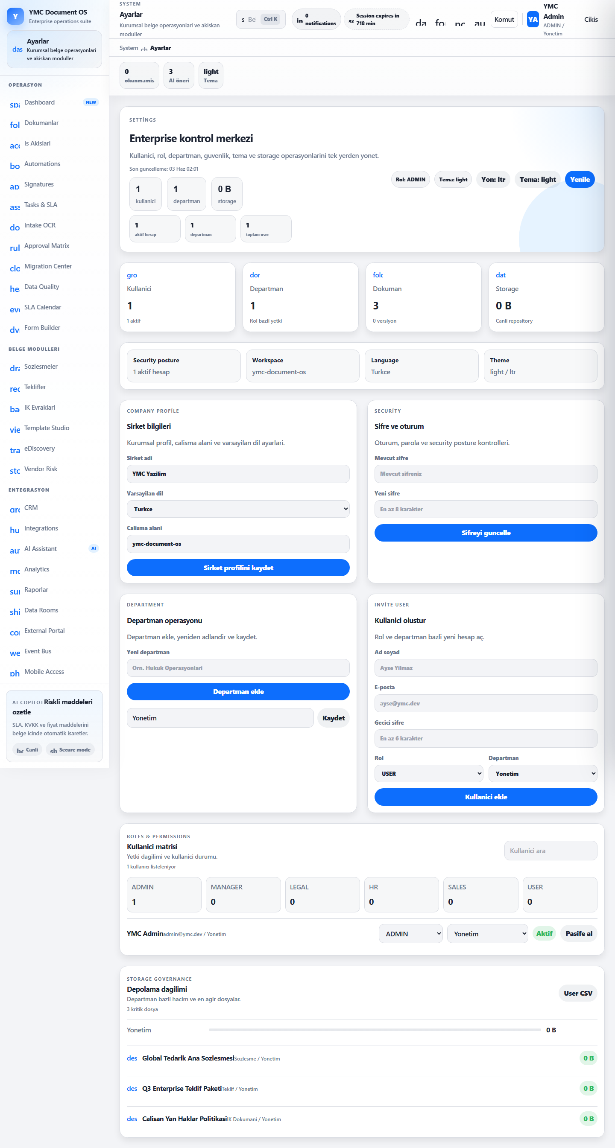Open IK Evraklari module
Screen dimensions: 615x1148
54,408
